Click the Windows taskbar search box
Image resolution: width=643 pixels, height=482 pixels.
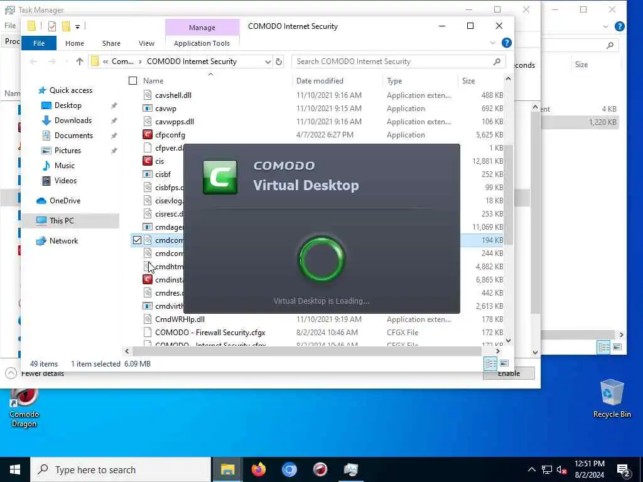click(121, 469)
